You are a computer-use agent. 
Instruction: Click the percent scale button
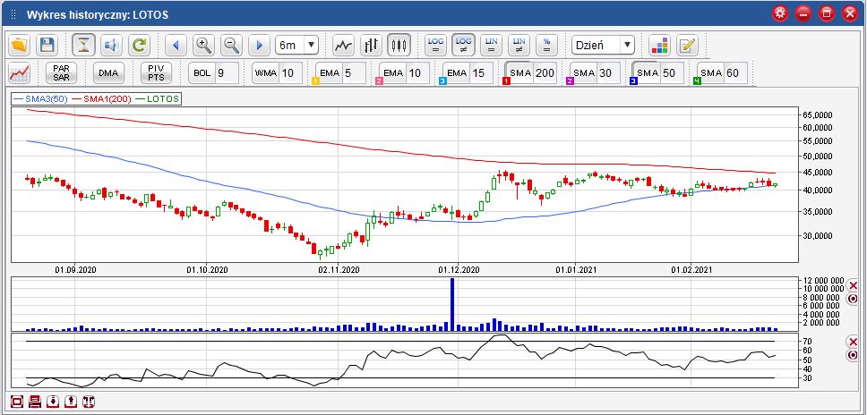[547, 45]
